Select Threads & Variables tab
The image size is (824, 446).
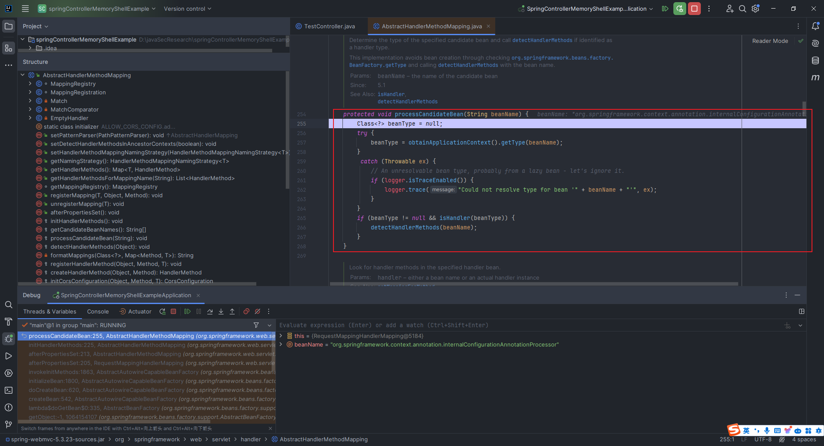tap(50, 312)
